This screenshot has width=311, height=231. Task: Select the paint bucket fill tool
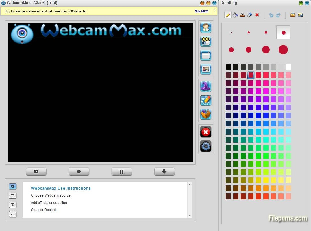point(235,15)
